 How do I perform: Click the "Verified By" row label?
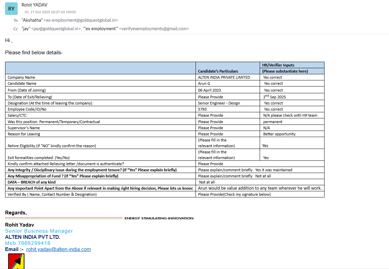(52, 194)
